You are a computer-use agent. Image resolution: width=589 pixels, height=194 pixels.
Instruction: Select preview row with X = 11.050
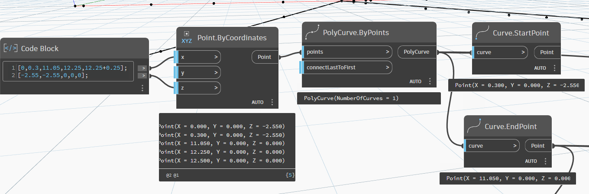click(221, 143)
